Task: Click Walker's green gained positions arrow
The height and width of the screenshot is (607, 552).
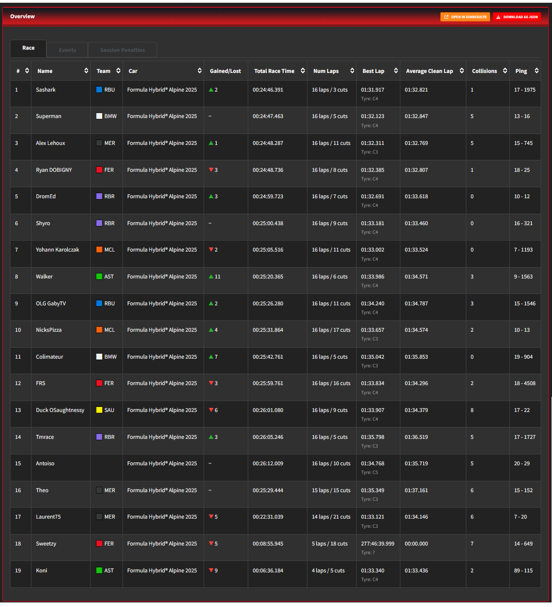Action: pyautogui.click(x=211, y=277)
